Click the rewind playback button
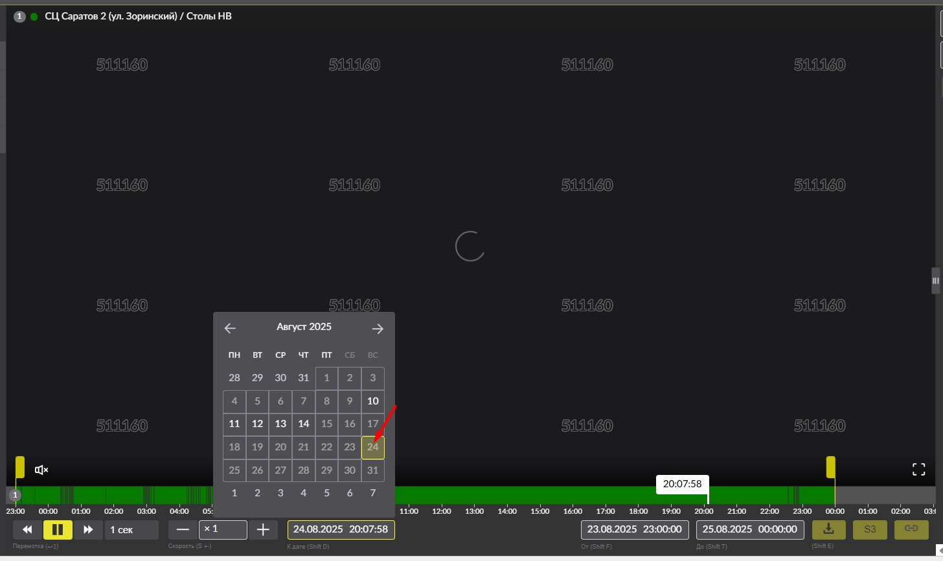This screenshot has width=943, height=561. point(27,530)
